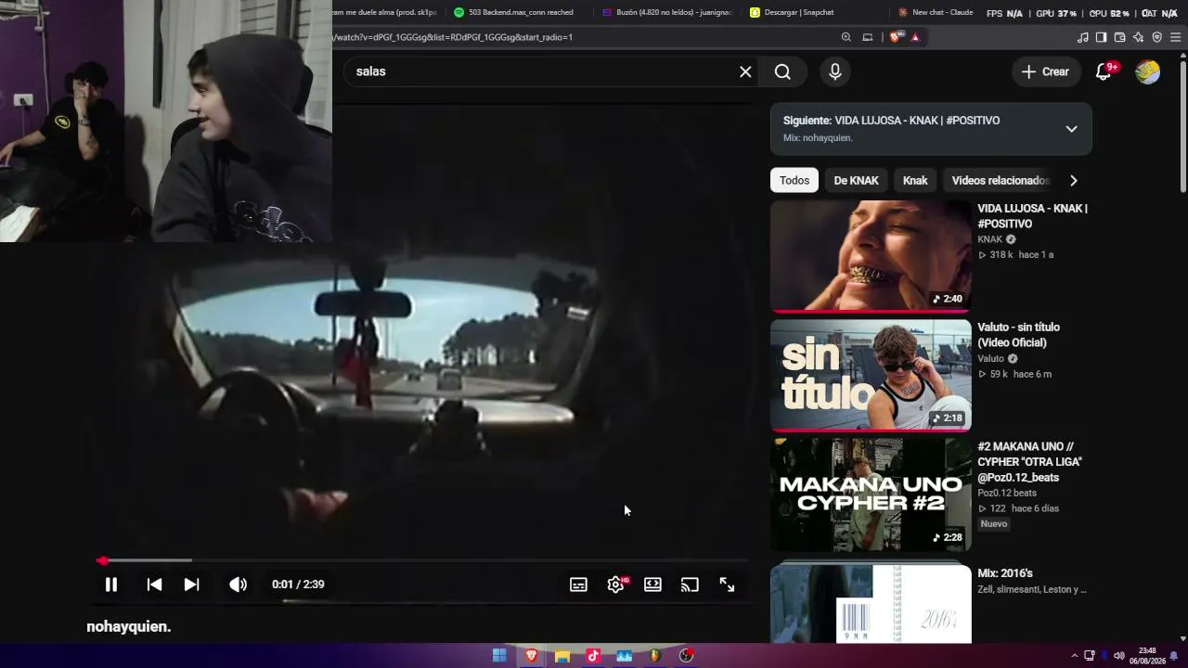Image resolution: width=1188 pixels, height=668 pixels.
Task: Exit fullscreen view of the video
Action: pos(727,584)
